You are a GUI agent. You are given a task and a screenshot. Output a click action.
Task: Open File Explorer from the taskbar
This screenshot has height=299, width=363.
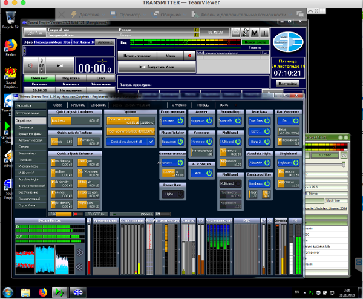[25, 292]
